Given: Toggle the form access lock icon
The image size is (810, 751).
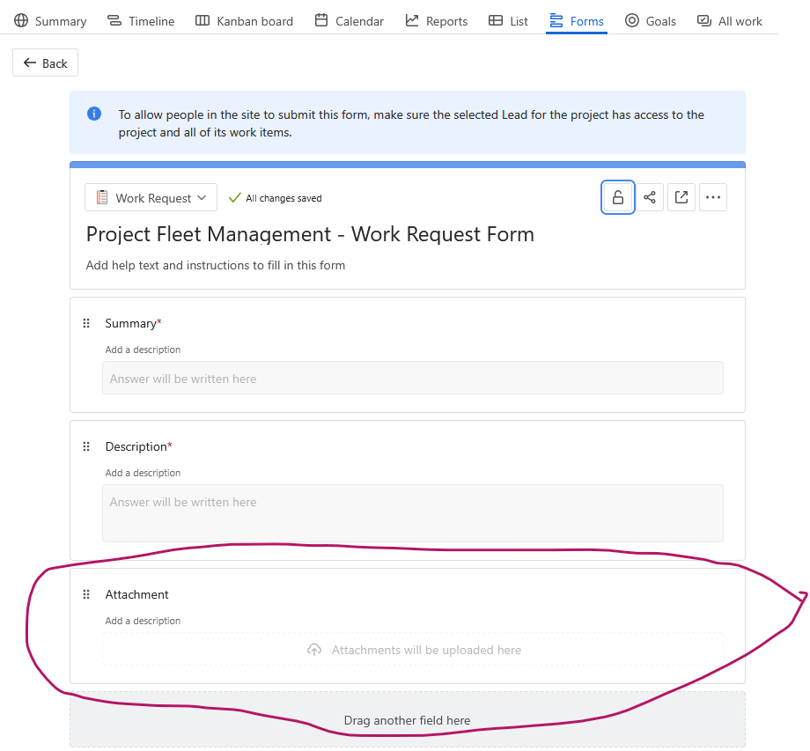Looking at the screenshot, I should pyautogui.click(x=617, y=196).
